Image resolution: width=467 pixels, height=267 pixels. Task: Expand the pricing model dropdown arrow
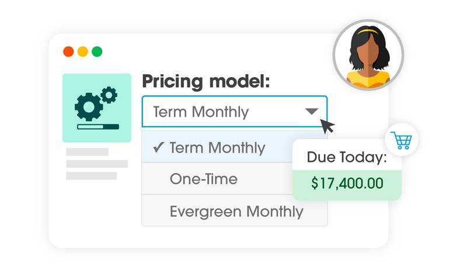pyautogui.click(x=312, y=112)
